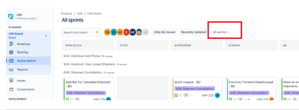This screenshot has width=299, height=110.
Task: Open UNI-222 issue key link
Action: [208, 95]
